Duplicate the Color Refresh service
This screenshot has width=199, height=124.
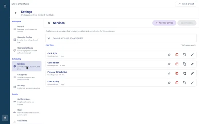184,64
